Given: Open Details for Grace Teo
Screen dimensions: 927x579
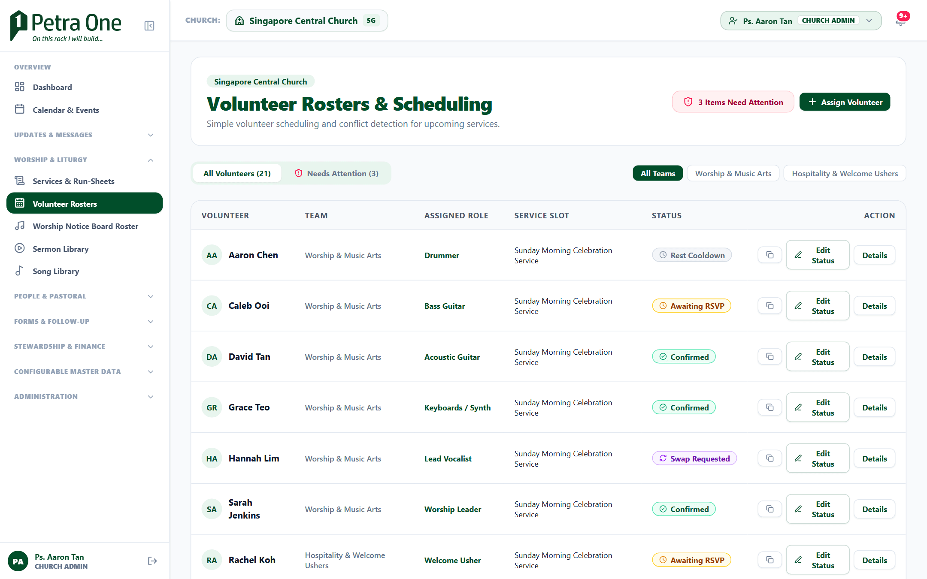Looking at the screenshot, I should tap(875, 407).
